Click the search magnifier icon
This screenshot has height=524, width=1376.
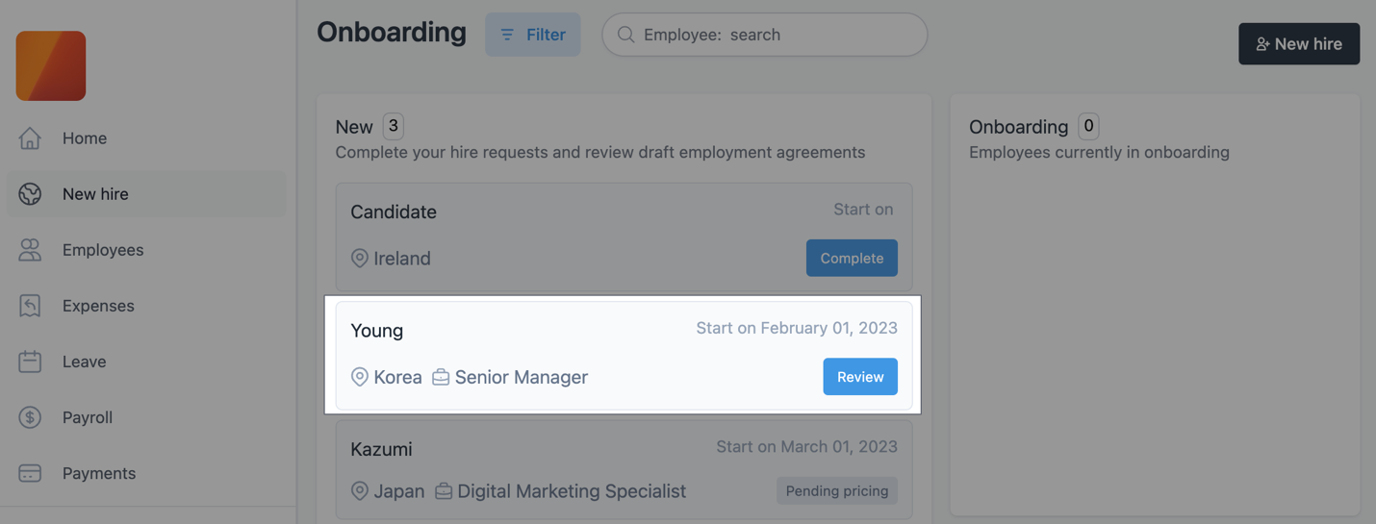click(x=625, y=35)
